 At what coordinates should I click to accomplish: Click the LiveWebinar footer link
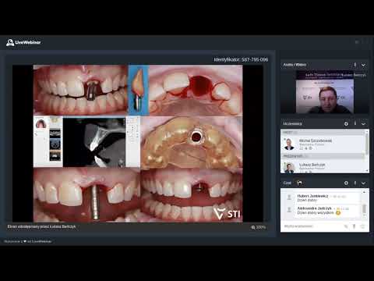27,241
